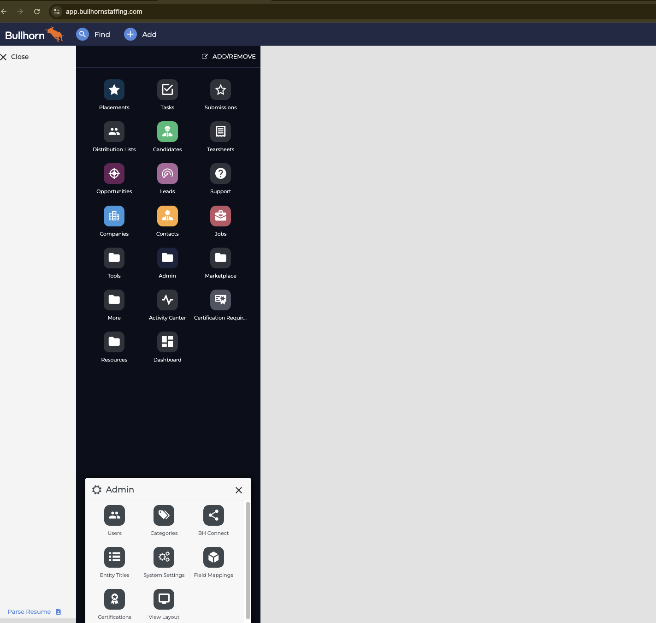Open the Marketplace folder
Viewport: 656px width, 623px height.
click(221, 258)
